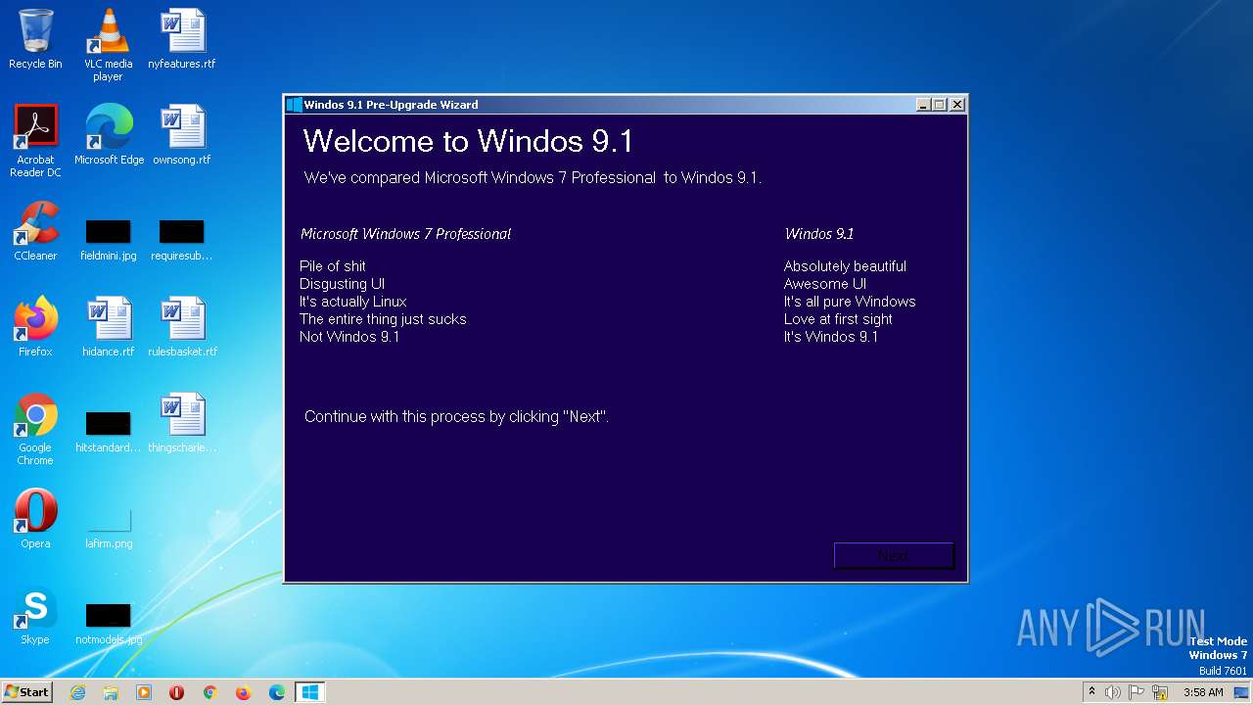This screenshot has height=705, width=1253.
Task: Click the "Microsoft Windows 7 Professional" column header
Action: click(406, 234)
